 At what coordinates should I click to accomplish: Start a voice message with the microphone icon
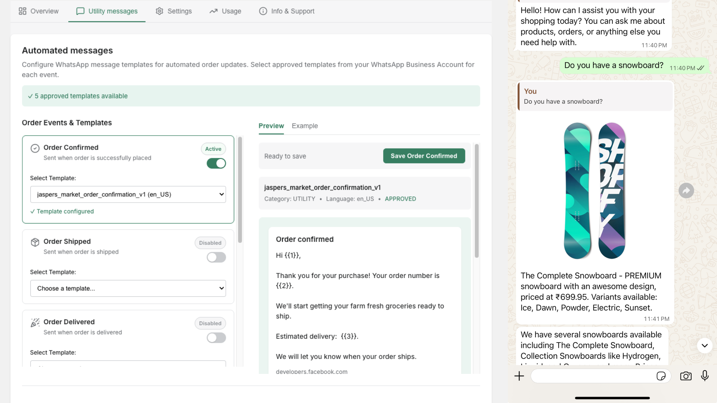705,376
